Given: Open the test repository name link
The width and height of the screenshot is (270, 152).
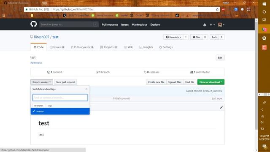Looking at the screenshot, I should click(x=55, y=37).
